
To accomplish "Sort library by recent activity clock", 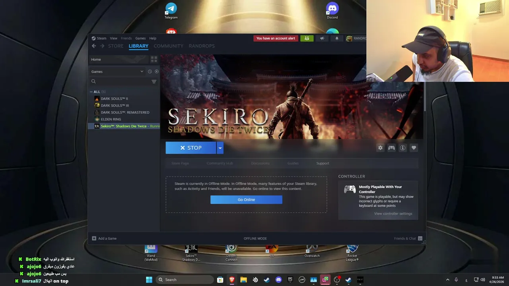I will [150, 71].
